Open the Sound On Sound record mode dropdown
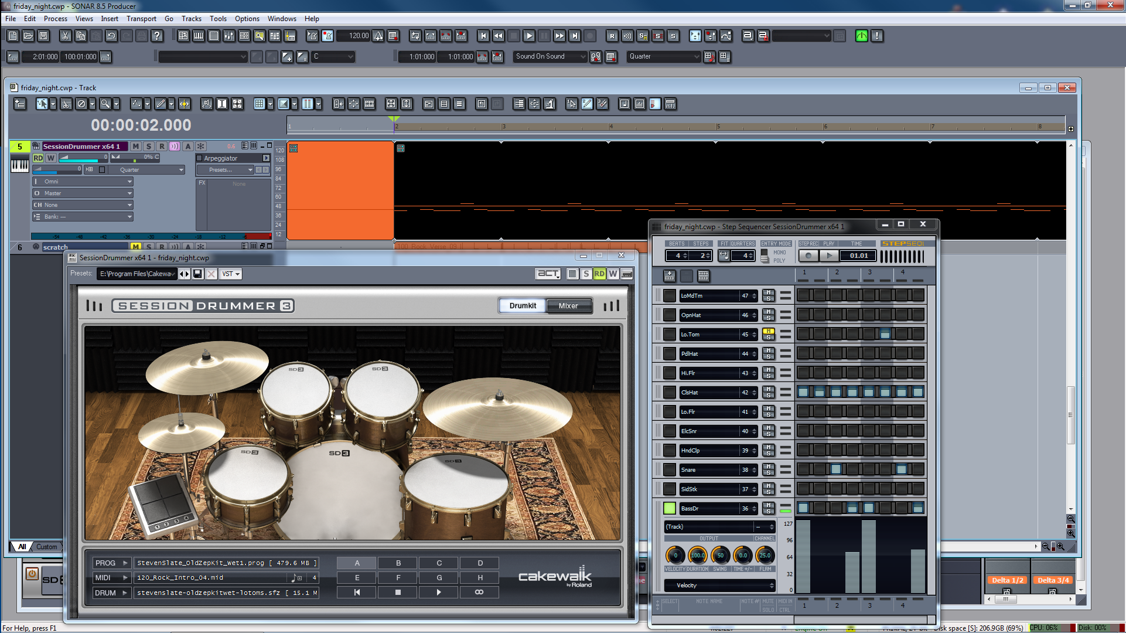 [550, 56]
